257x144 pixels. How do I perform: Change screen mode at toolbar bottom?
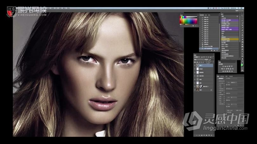pos(242,71)
